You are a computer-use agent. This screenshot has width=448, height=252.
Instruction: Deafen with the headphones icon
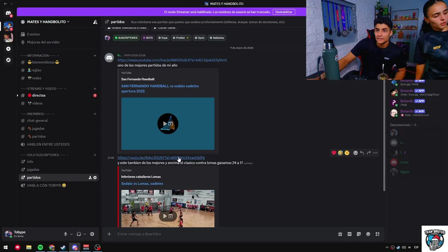coord(79,234)
